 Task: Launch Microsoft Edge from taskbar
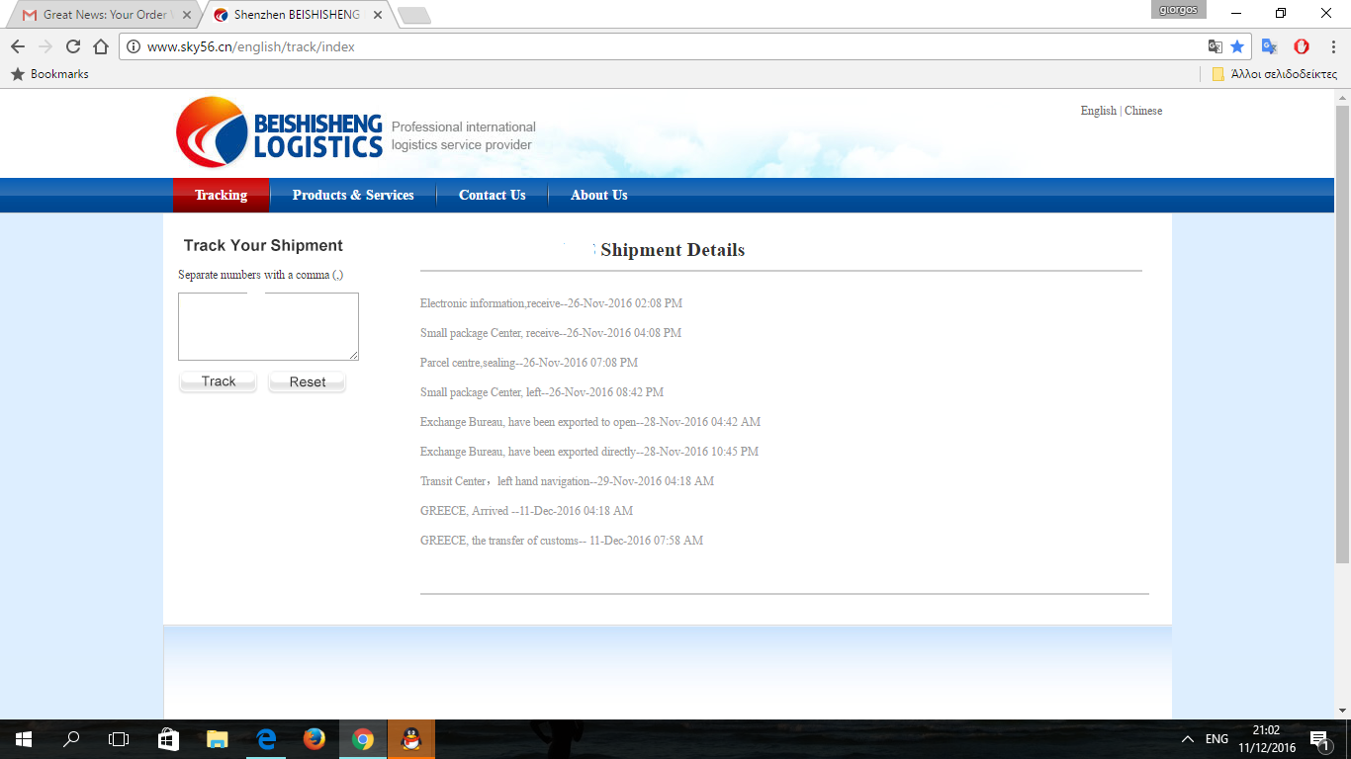tap(265, 738)
